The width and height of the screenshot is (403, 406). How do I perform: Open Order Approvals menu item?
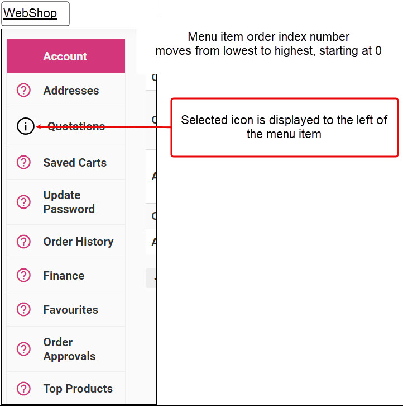[x=69, y=349]
